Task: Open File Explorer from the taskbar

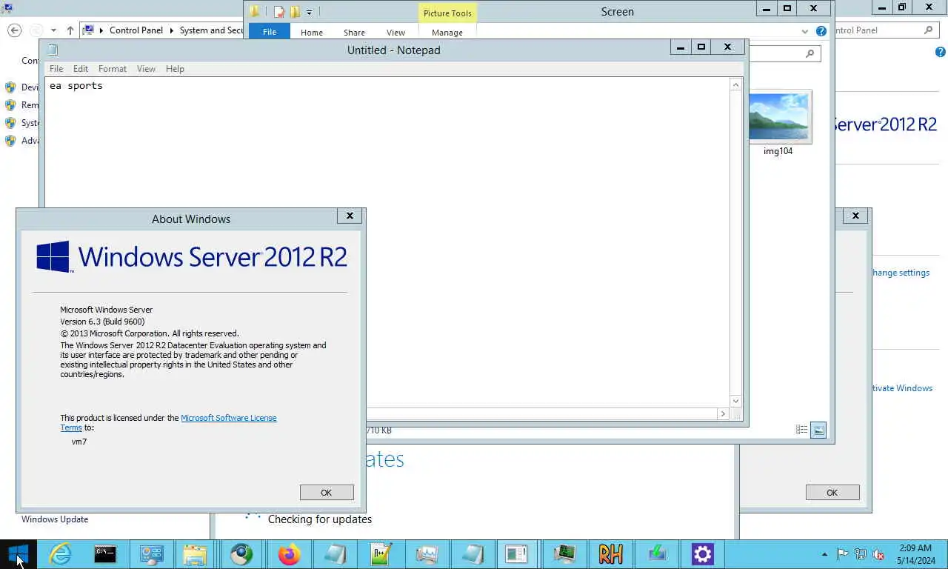Action: pos(195,553)
